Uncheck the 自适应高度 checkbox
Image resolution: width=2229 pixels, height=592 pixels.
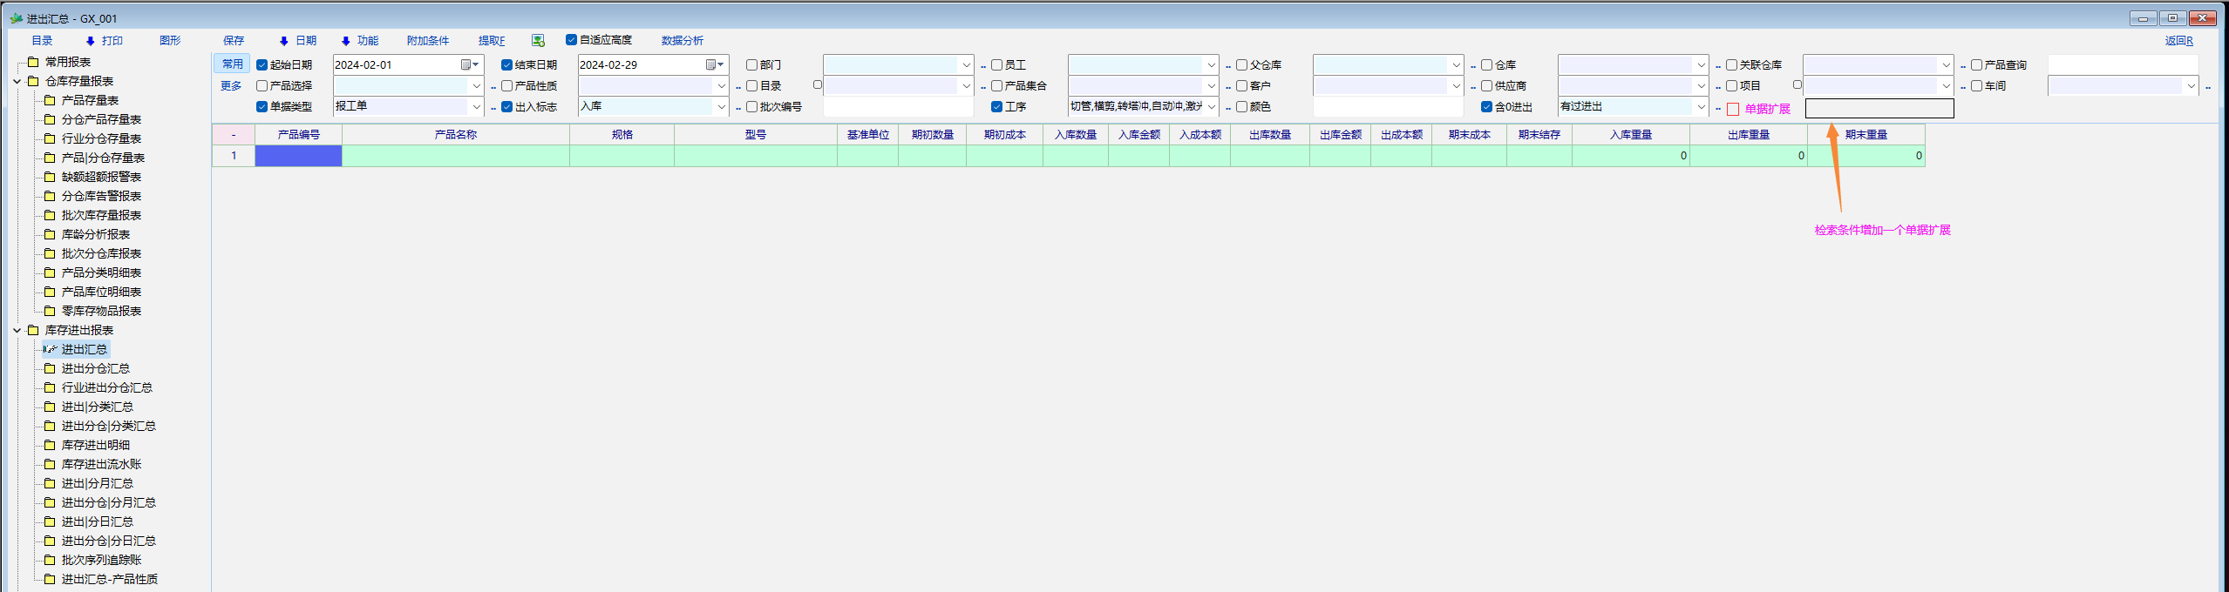(572, 40)
